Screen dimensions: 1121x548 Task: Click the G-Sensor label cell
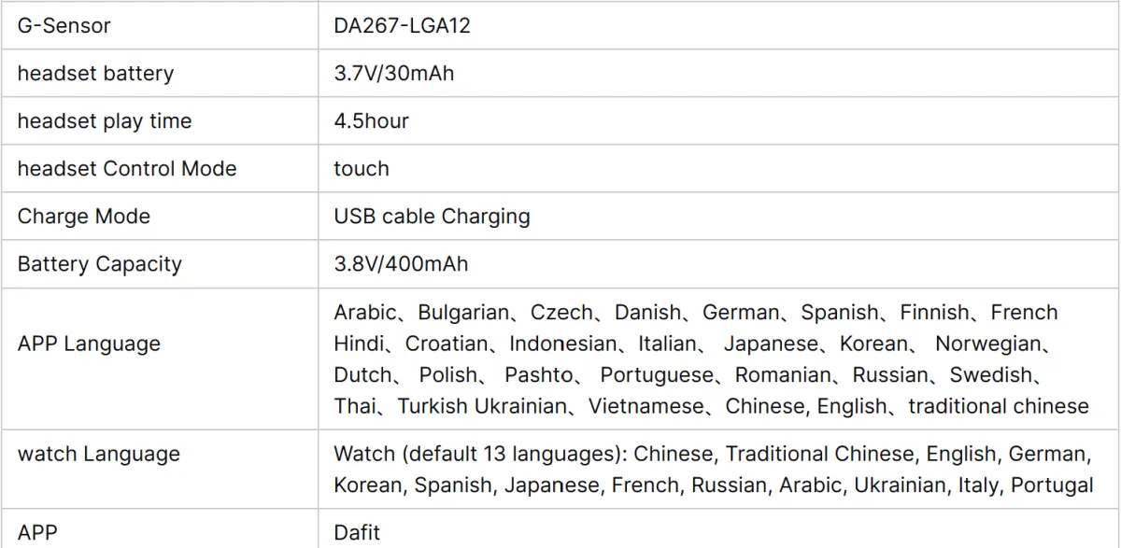pyautogui.click(x=64, y=26)
